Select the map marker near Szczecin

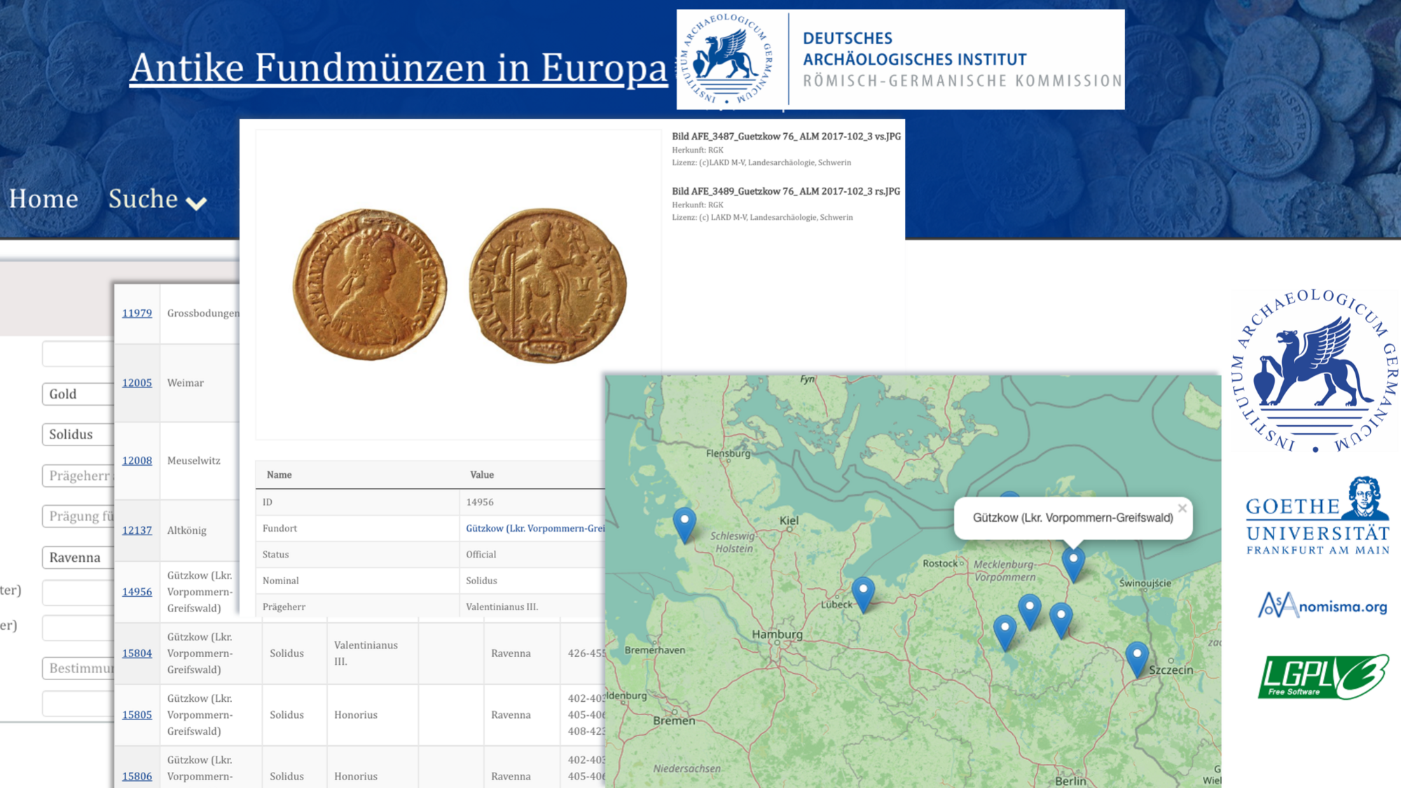[1137, 659]
